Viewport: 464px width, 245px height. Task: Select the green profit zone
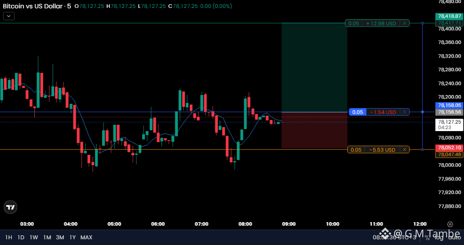click(314, 68)
